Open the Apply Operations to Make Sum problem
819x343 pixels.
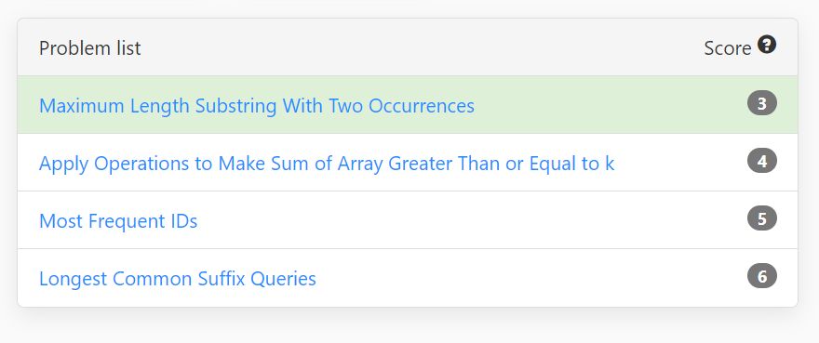click(x=327, y=164)
